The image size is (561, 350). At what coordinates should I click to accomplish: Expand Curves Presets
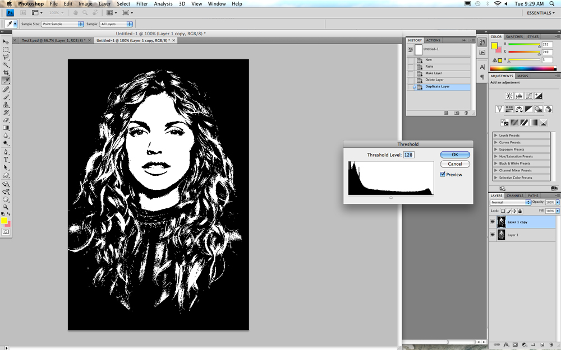[495, 142]
